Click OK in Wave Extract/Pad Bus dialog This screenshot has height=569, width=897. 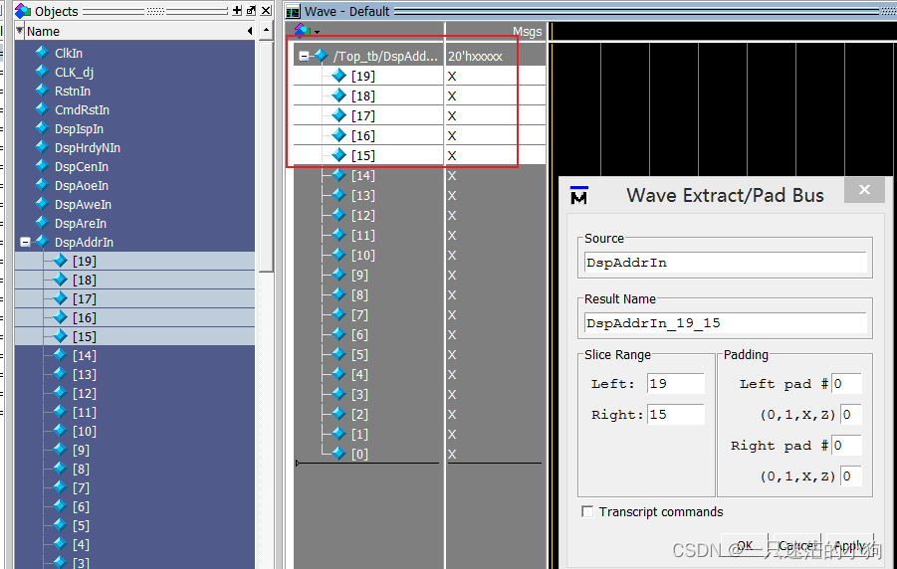(745, 545)
